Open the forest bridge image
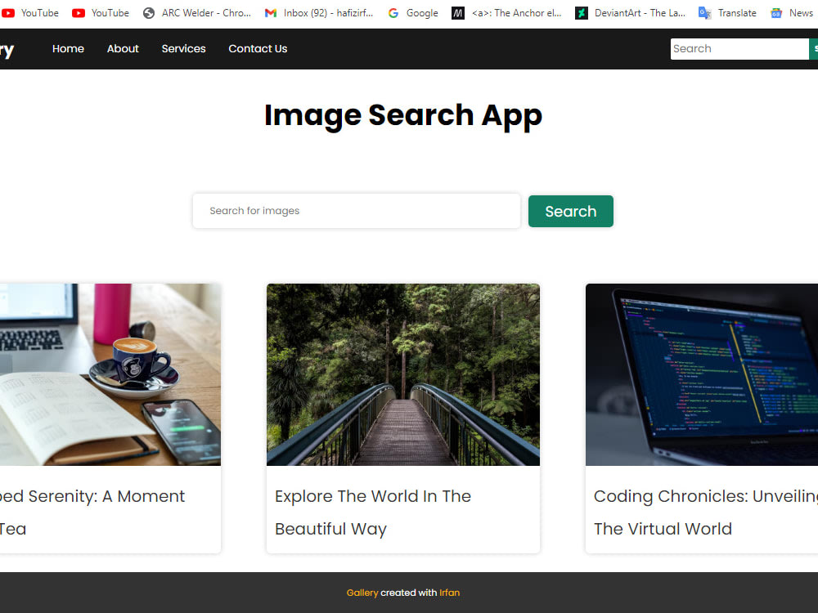 [403, 374]
